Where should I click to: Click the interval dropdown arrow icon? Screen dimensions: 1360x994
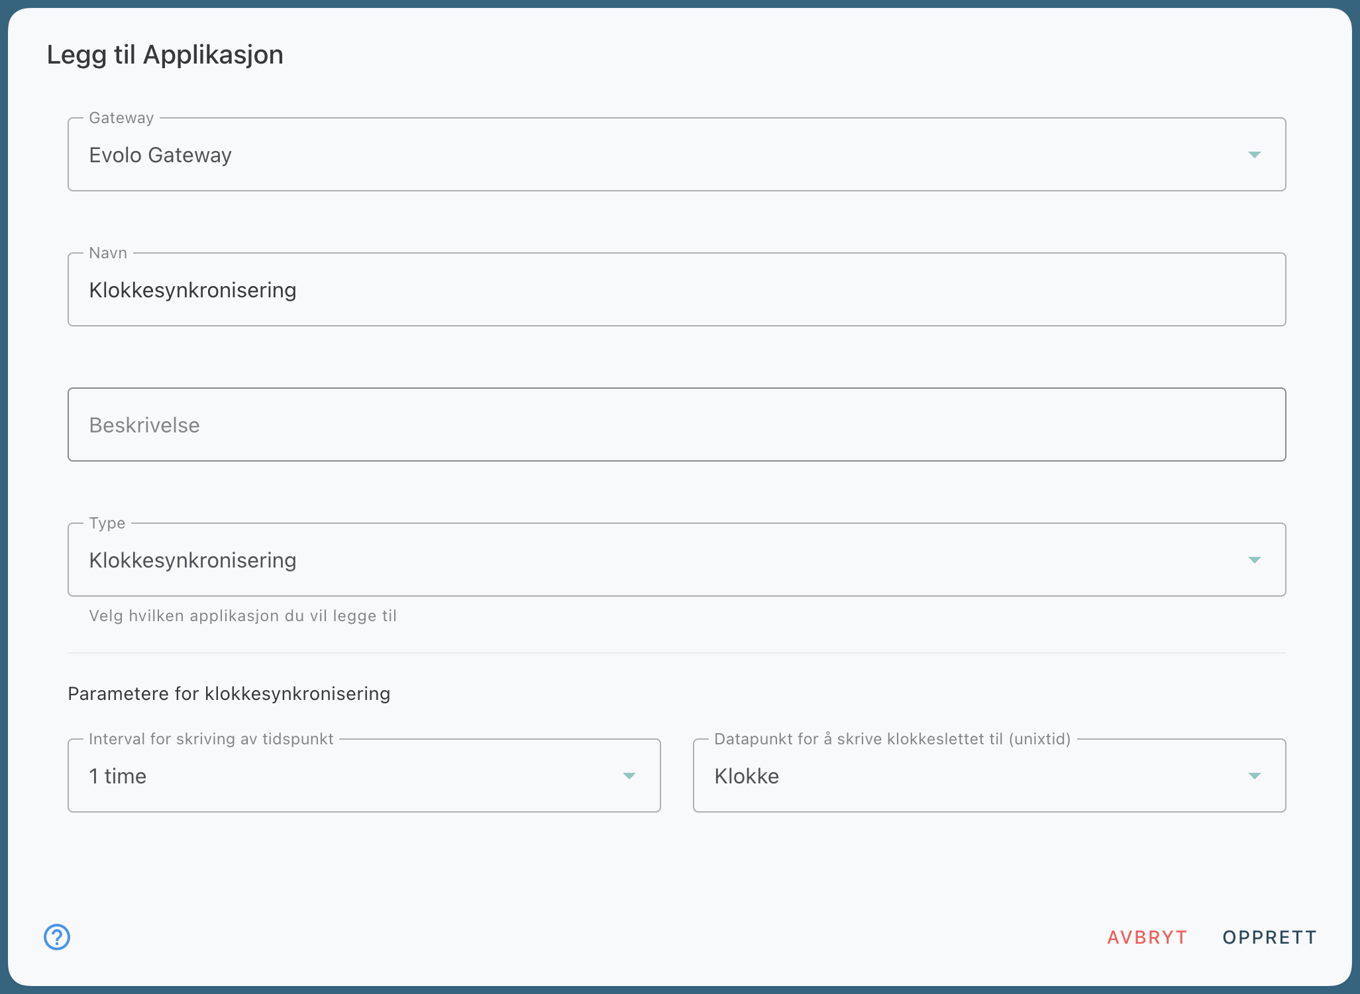click(x=629, y=776)
